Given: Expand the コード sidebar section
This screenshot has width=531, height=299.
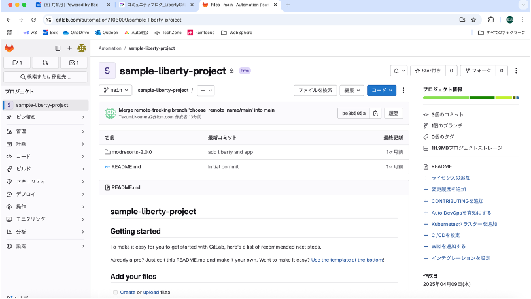Looking at the screenshot, I should coord(46,156).
